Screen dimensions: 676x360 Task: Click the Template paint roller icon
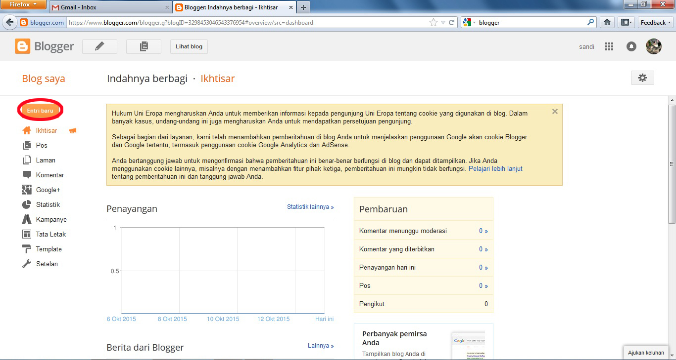coord(27,249)
